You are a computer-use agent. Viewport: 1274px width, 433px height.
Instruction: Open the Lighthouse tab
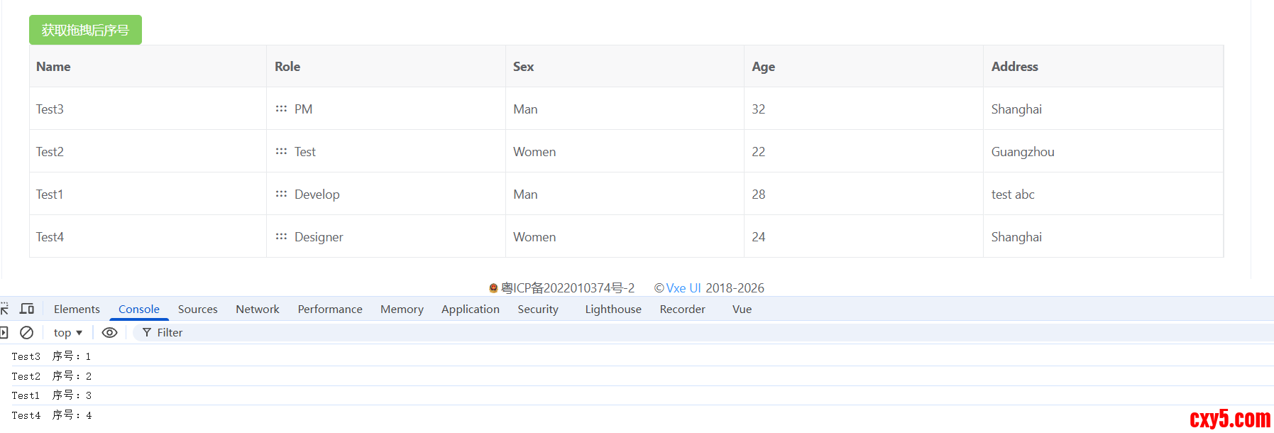pyautogui.click(x=613, y=309)
